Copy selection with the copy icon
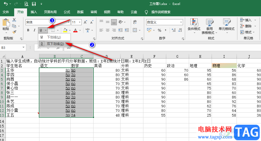The width and height of the screenshot is (261, 141). pyautogui.click(x=14, y=26)
